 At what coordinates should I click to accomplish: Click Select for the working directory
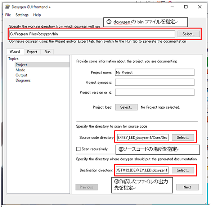188,34
